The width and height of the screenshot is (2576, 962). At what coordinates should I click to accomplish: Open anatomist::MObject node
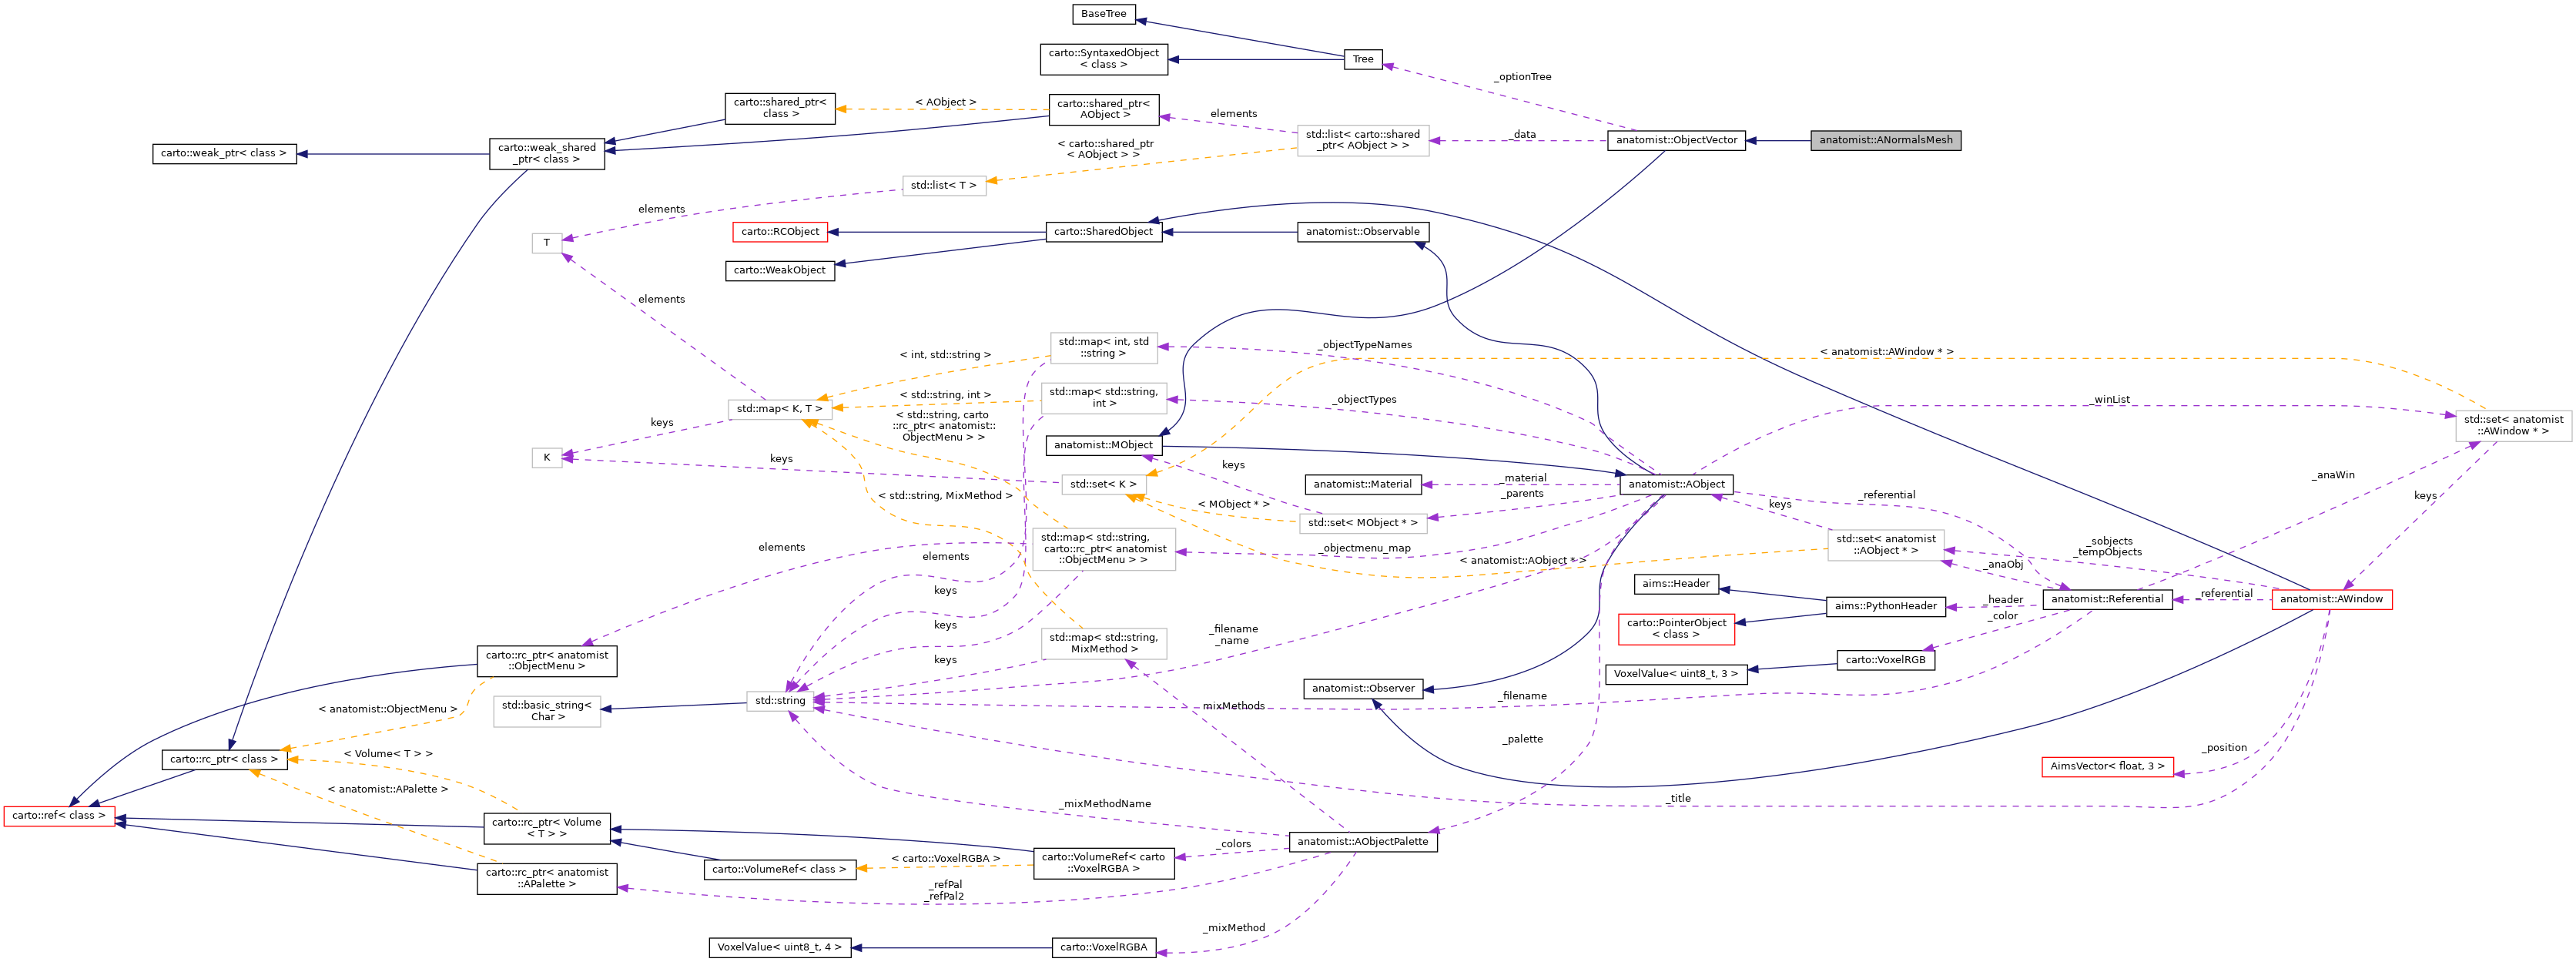pyautogui.click(x=1104, y=446)
